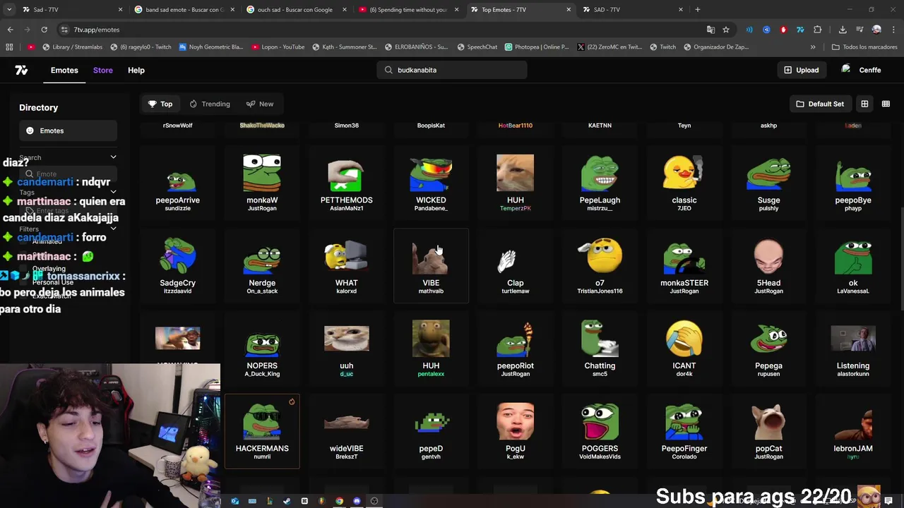This screenshot has width=904, height=508.
Task: Select the Top emotes tab
Action: point(160,104)
